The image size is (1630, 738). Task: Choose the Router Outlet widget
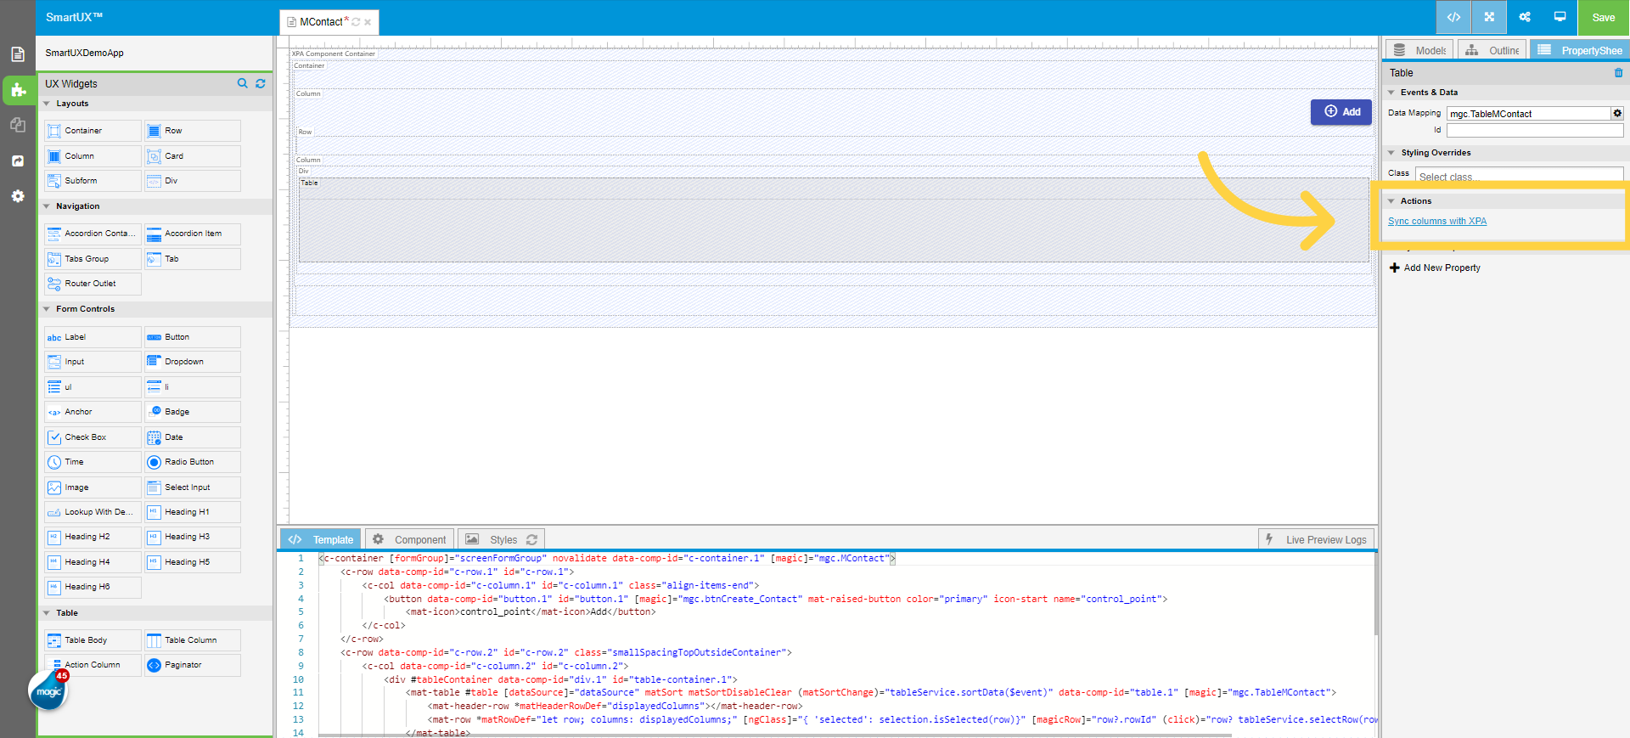point(93,284)
